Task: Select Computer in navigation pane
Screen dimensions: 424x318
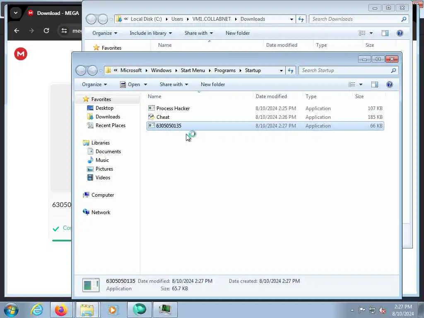Action: (103, 195)
